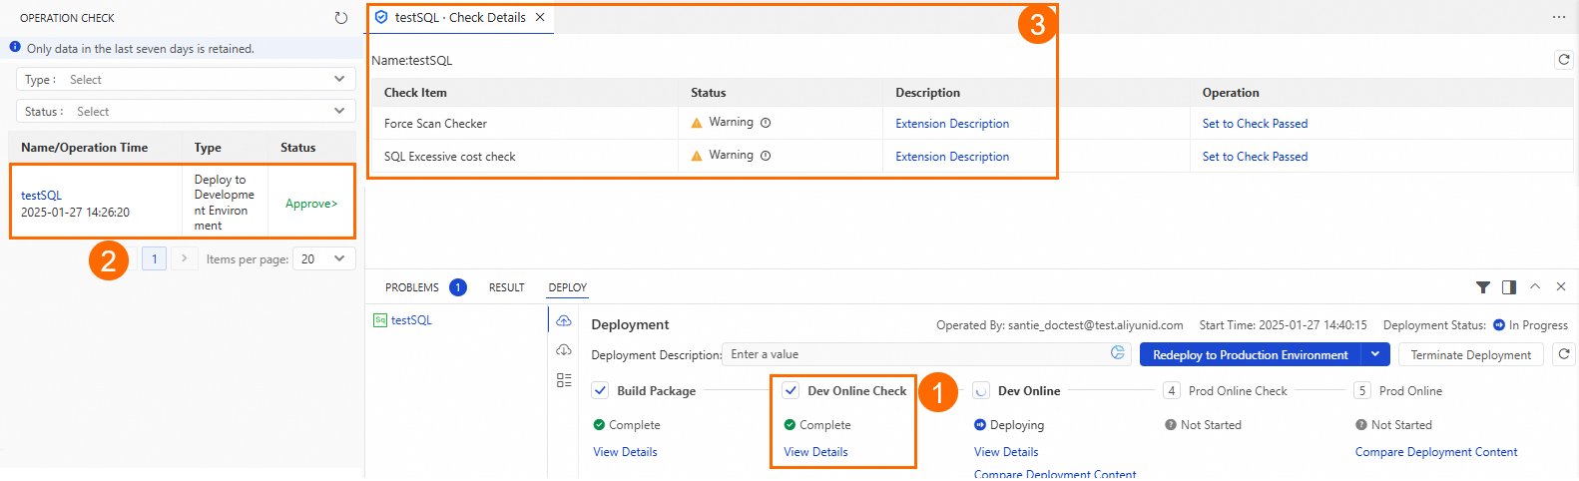This screenshot has height=481, width=1579.
Task: Click the info icon beside Force Scan Warning
Action: [766, 123]
